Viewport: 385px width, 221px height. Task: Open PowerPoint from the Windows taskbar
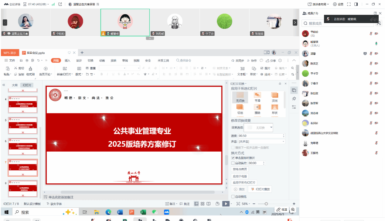132,212
